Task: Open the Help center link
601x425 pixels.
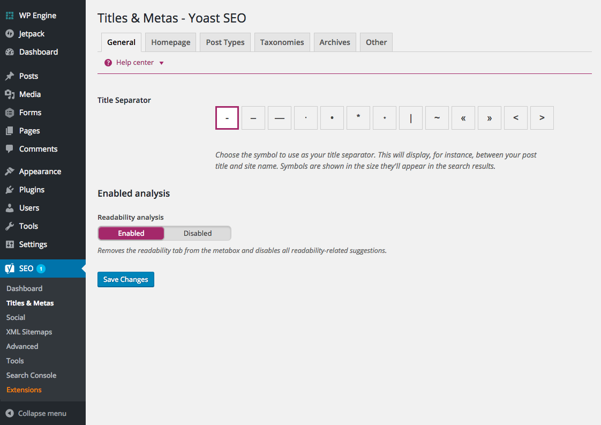Action: [135, 63]
